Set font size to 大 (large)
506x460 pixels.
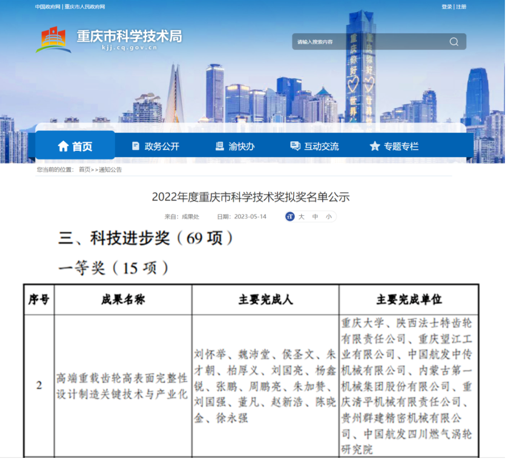coord(302,216)
